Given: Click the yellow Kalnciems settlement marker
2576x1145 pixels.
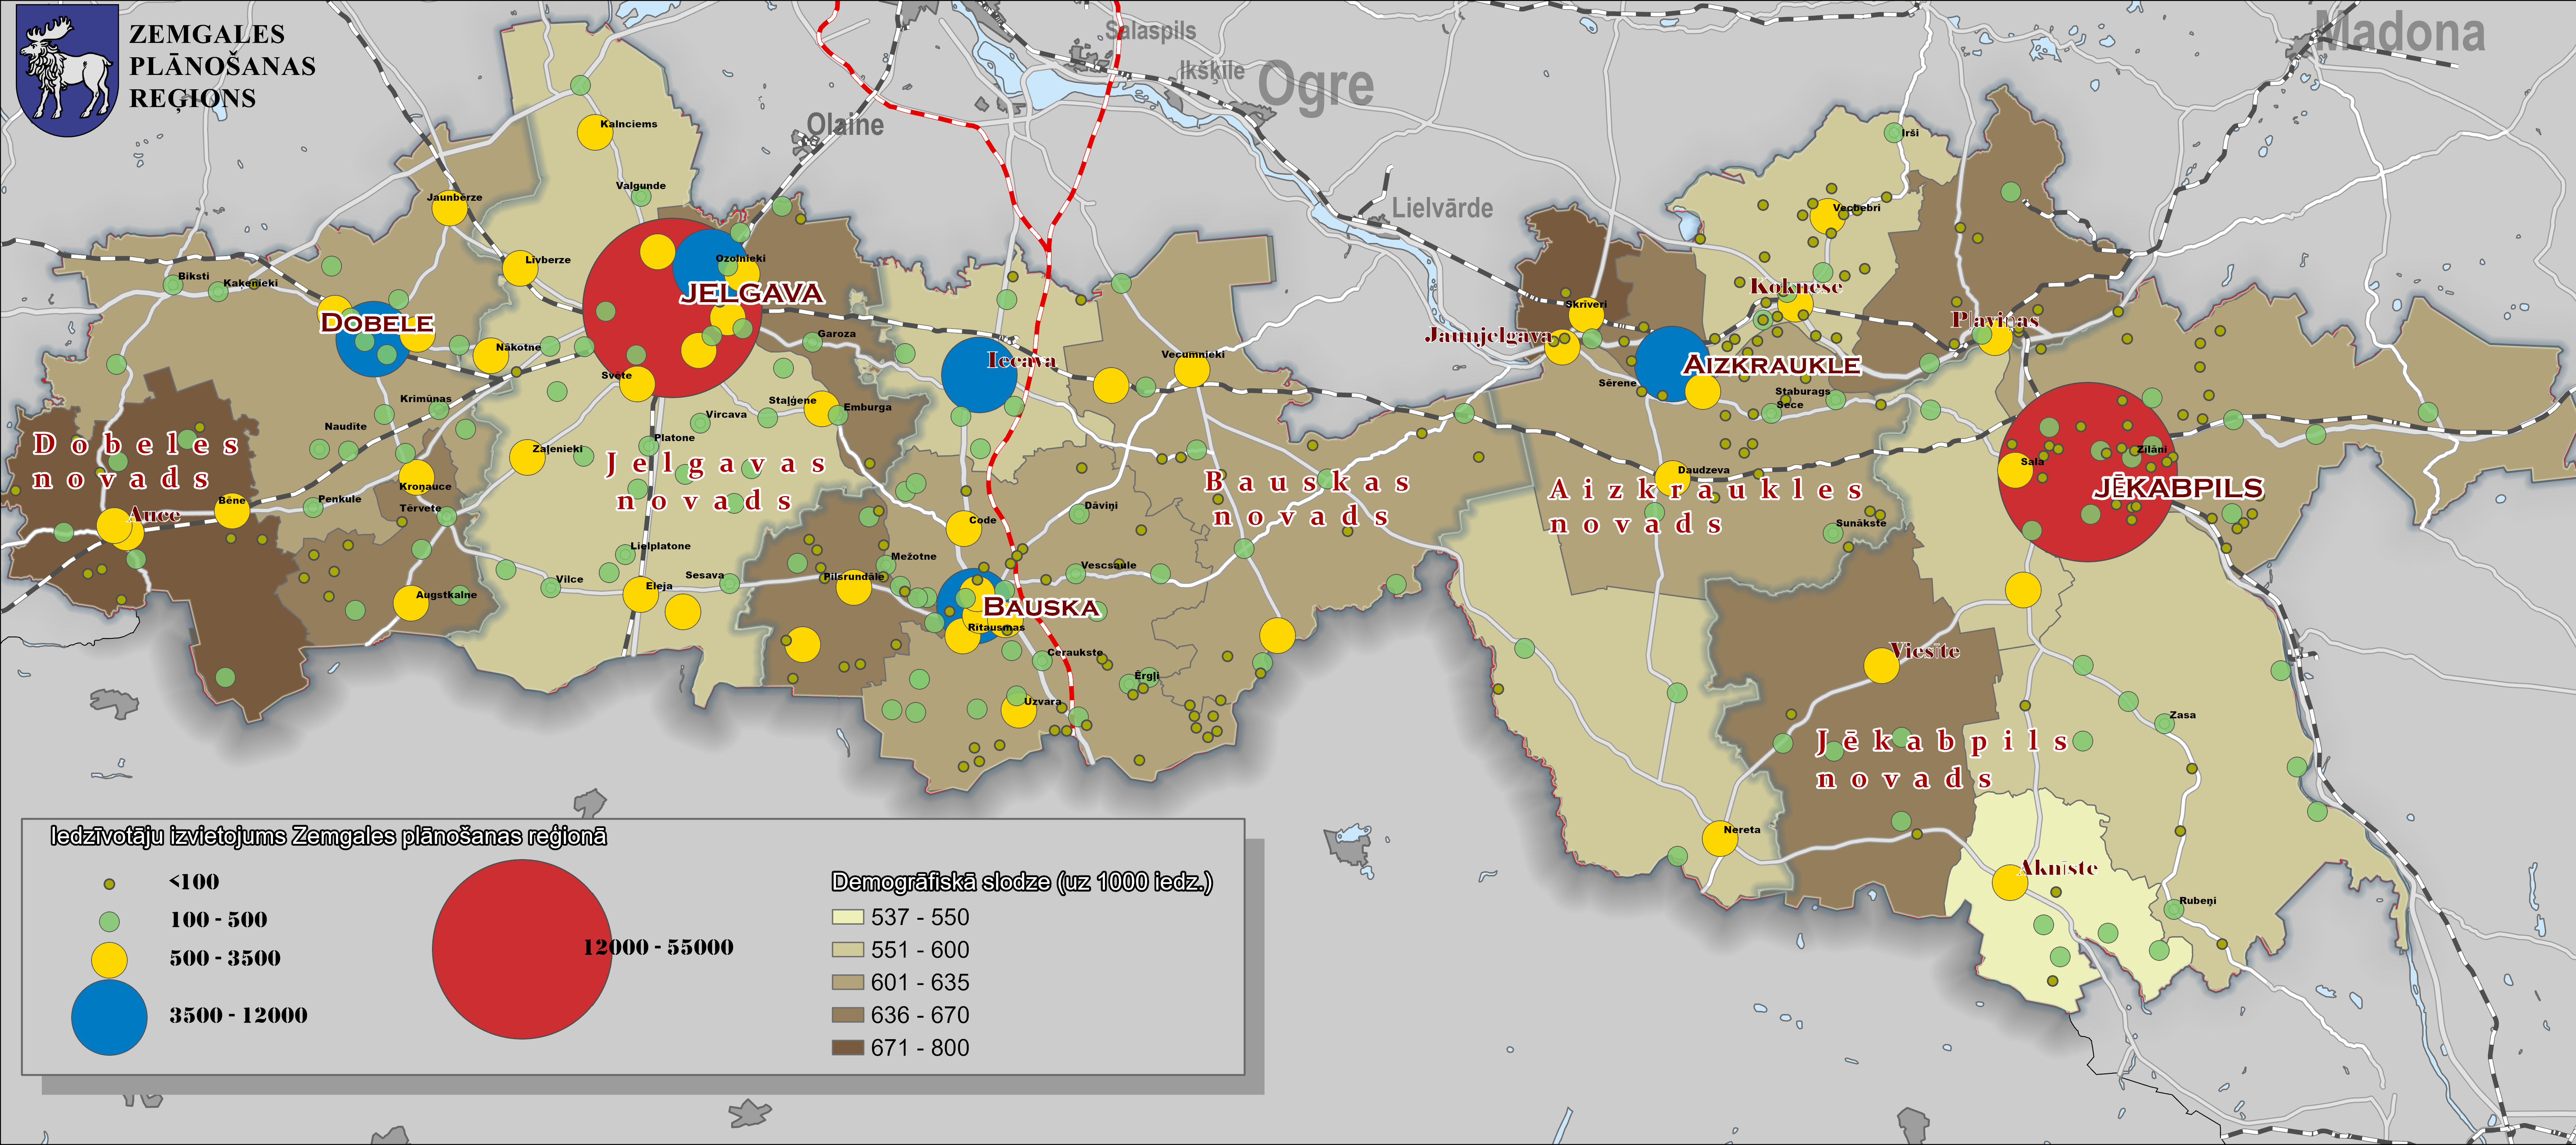Looking at the screenshot, I should (595, 133).
